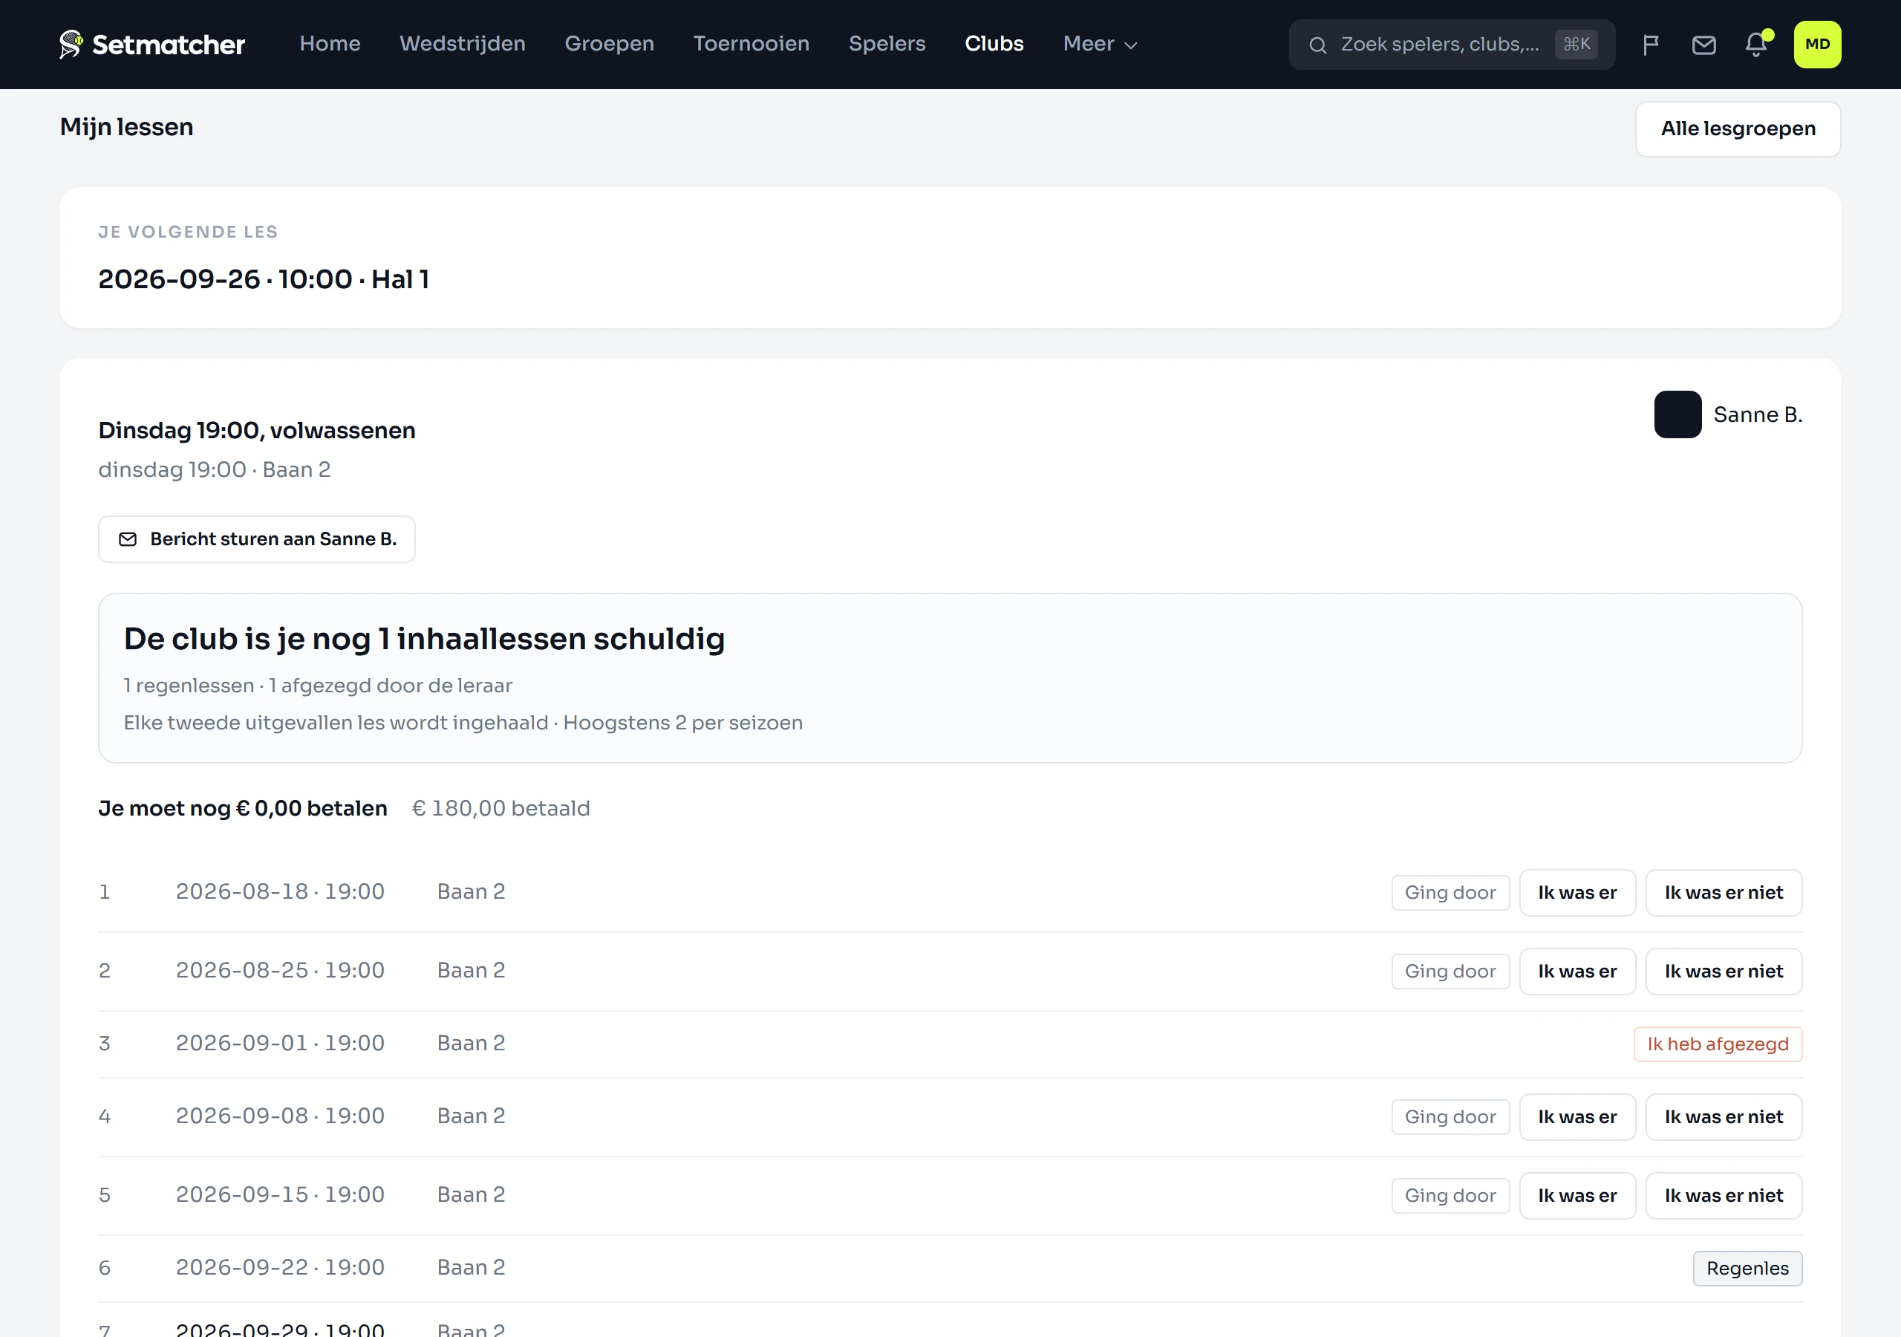This screenshot has height=1337, width=1901.
Task: Mark 'Ik was er niet' for lesson 2026-09-08
Action: pos(1723,1116)
